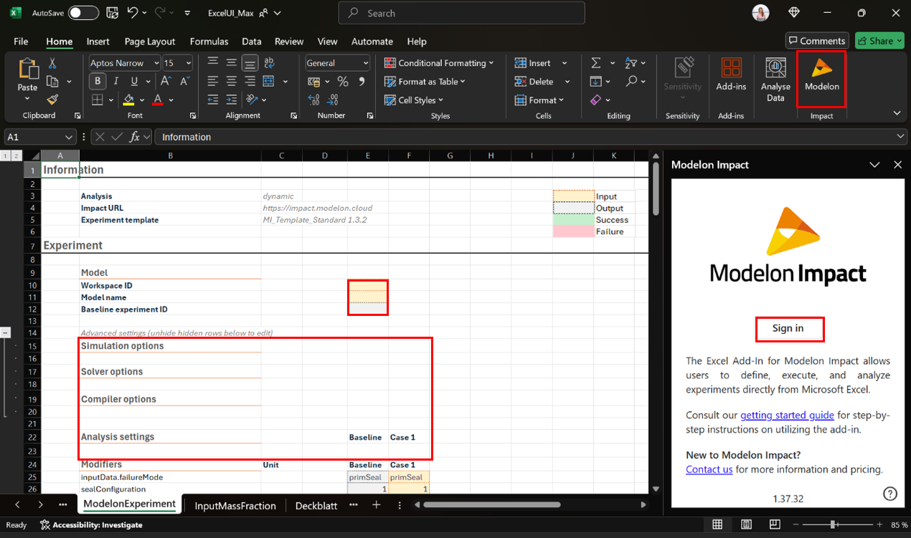Increase the cell indent
The width and height of the screenshot is (911, 538).
pyautogui.click(x=231, y=100)
